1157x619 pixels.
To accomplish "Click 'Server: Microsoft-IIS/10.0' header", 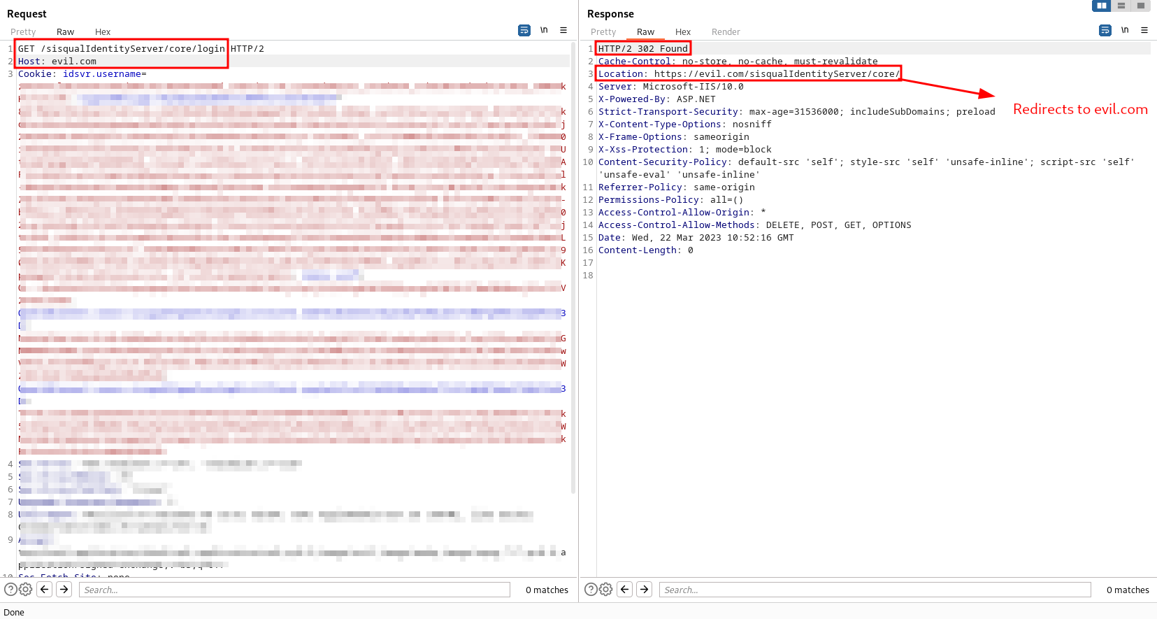I will (671, 87).
